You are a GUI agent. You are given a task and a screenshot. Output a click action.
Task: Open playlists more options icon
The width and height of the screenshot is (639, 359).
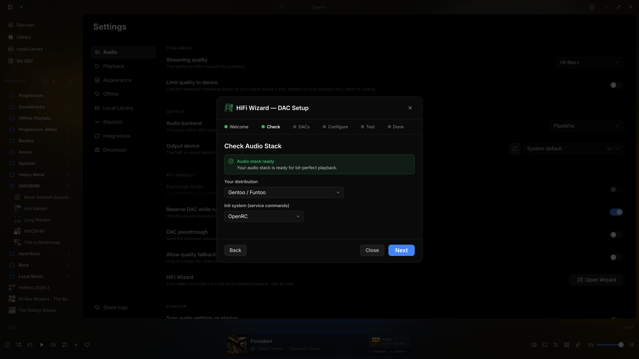[62, 81]
